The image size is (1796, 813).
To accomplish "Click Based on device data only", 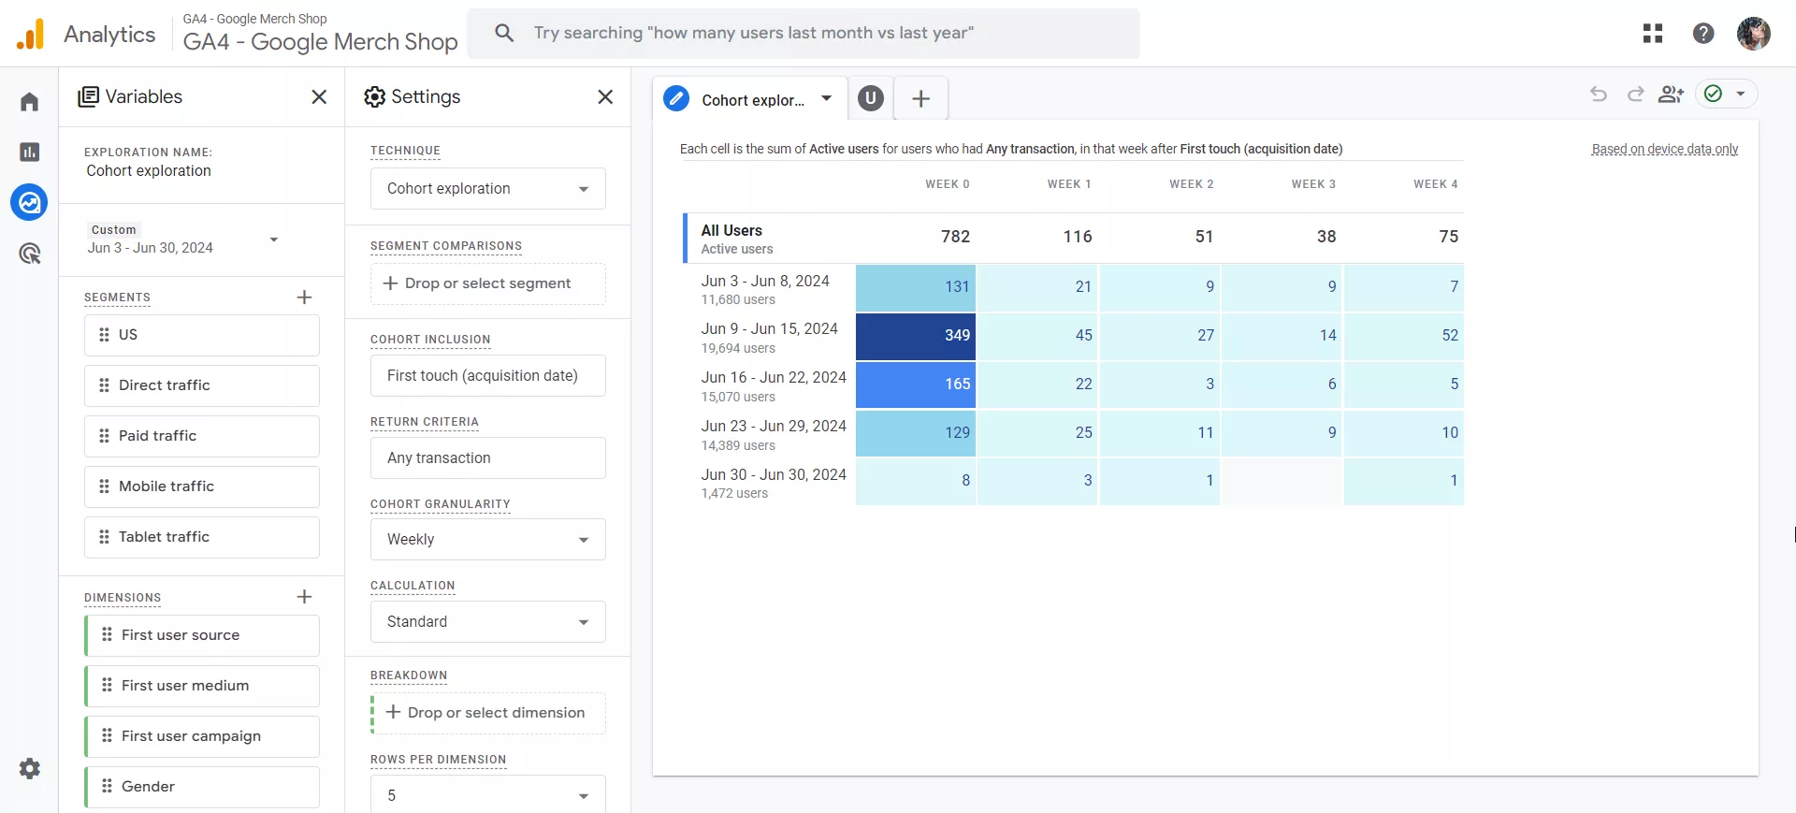I will point(1665,149).
